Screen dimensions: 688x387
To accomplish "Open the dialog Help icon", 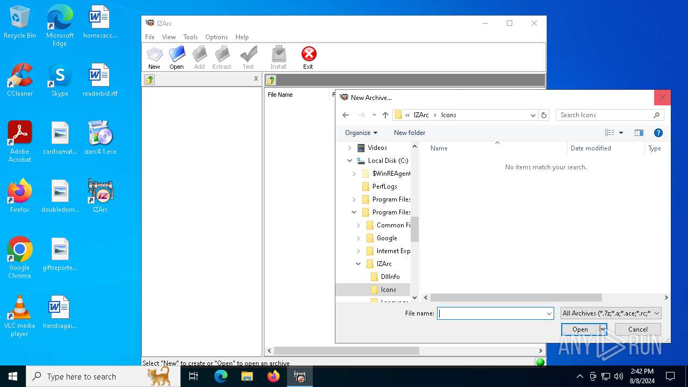I will [658, 133].
